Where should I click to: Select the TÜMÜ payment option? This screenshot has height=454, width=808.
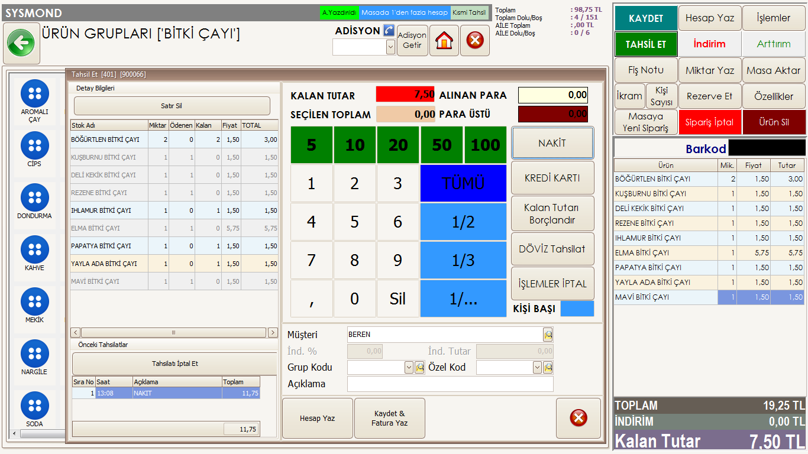(463, 183)
